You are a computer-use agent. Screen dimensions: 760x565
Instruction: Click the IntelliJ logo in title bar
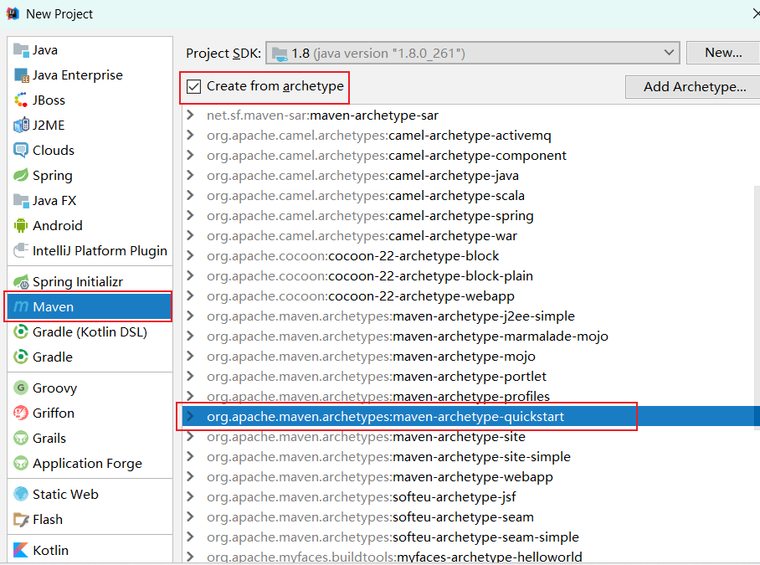(13, 13)
